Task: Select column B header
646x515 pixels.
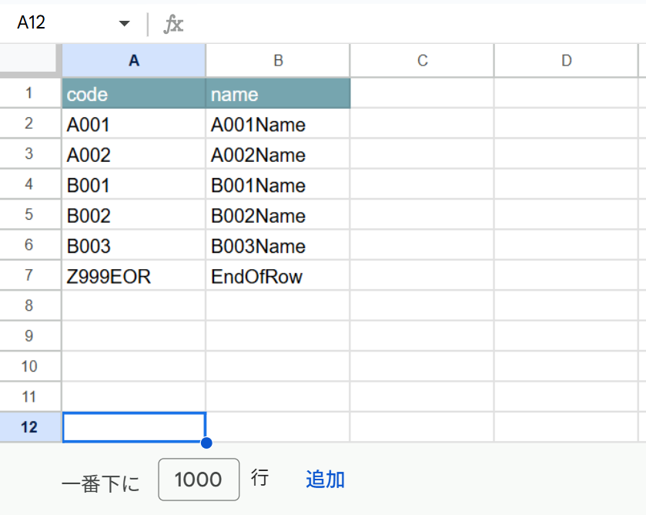Action: click(x=278, y=61)
